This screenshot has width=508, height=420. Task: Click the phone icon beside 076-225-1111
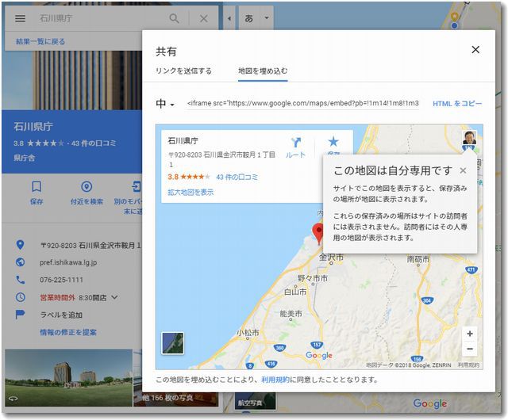pos(20,280)
